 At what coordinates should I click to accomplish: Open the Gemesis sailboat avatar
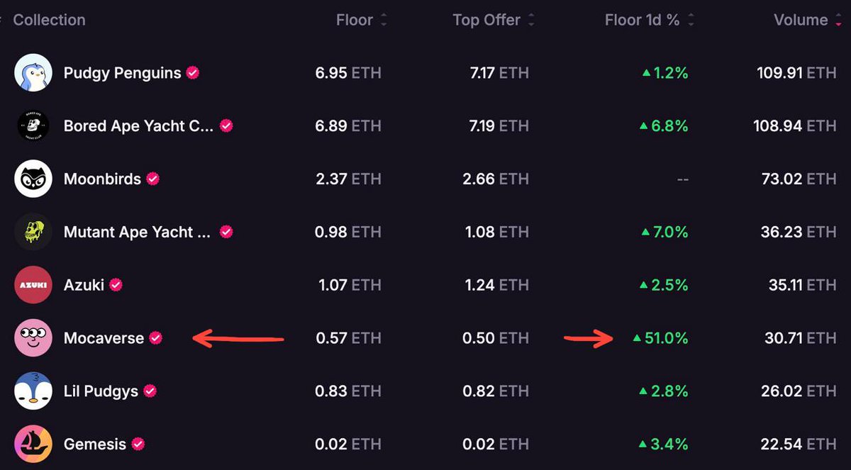33,444
